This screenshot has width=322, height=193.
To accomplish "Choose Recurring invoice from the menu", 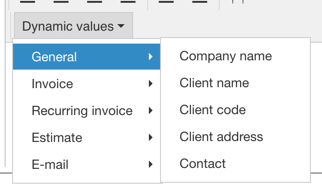I will (87, 110).
